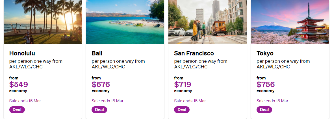Open the Honolulu beach sunset photo
This screenshot has height=119, width=332.
click(x=43, y=22)
